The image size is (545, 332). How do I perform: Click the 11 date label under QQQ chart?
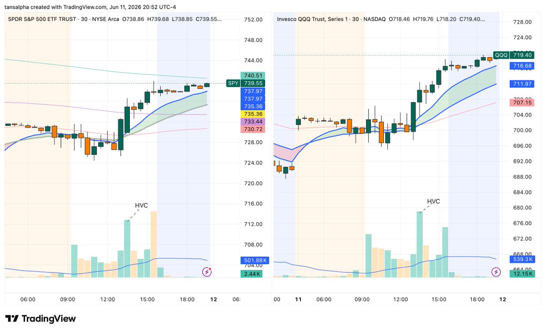(x=298, y=300)
